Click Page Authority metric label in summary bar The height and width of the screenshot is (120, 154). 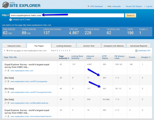[9, 29]
